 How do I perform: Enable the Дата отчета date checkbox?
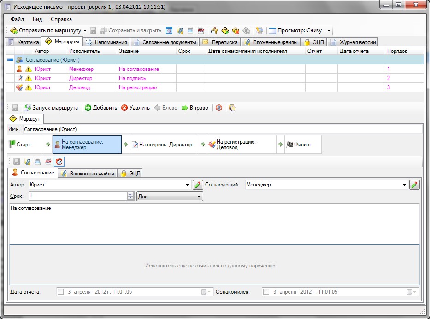[60, 292]
